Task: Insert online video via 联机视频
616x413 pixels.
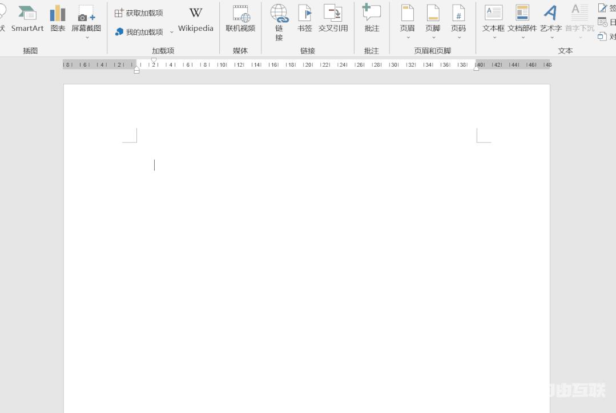Action: (x=240, y=19)
